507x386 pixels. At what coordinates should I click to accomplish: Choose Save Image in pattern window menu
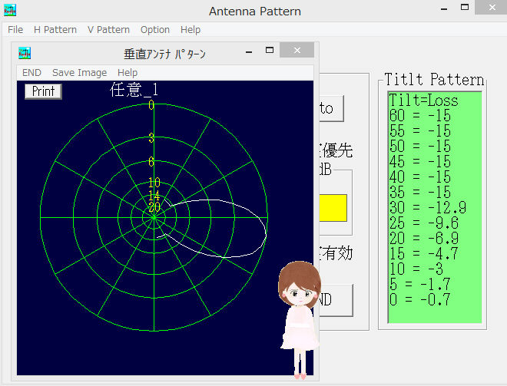(79, 72)
